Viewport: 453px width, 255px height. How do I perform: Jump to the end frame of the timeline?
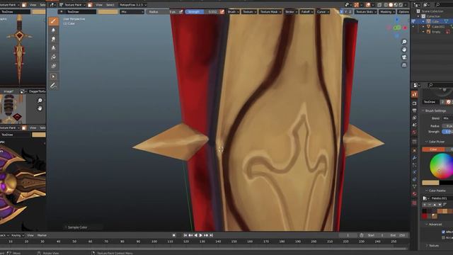[211, 235]
